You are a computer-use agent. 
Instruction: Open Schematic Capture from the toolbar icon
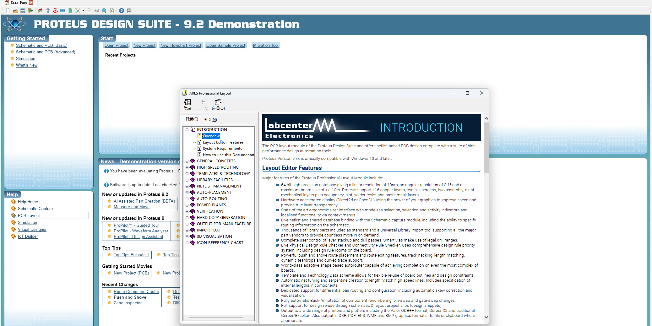tap(48, 11)
